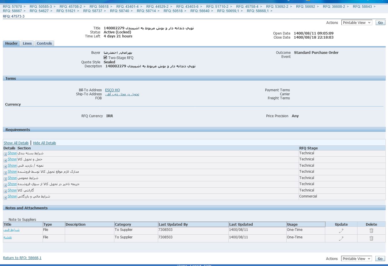Expand plus icon for شرایط مالی و بازرگانی section
This screenshot has width=388, height=266.
[5, 197]
